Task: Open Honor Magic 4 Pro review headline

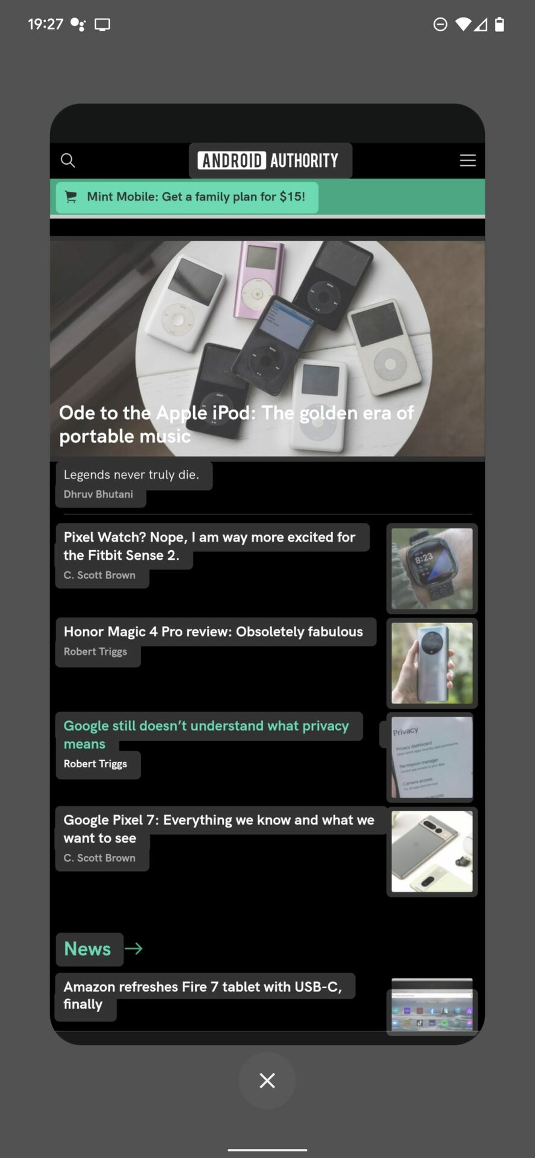Action: coord(214,631)
